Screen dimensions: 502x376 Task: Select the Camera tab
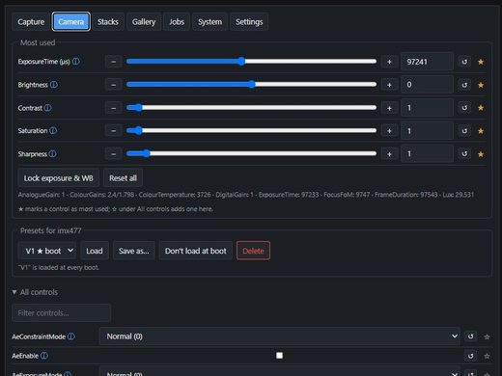[x=71, y=22]
